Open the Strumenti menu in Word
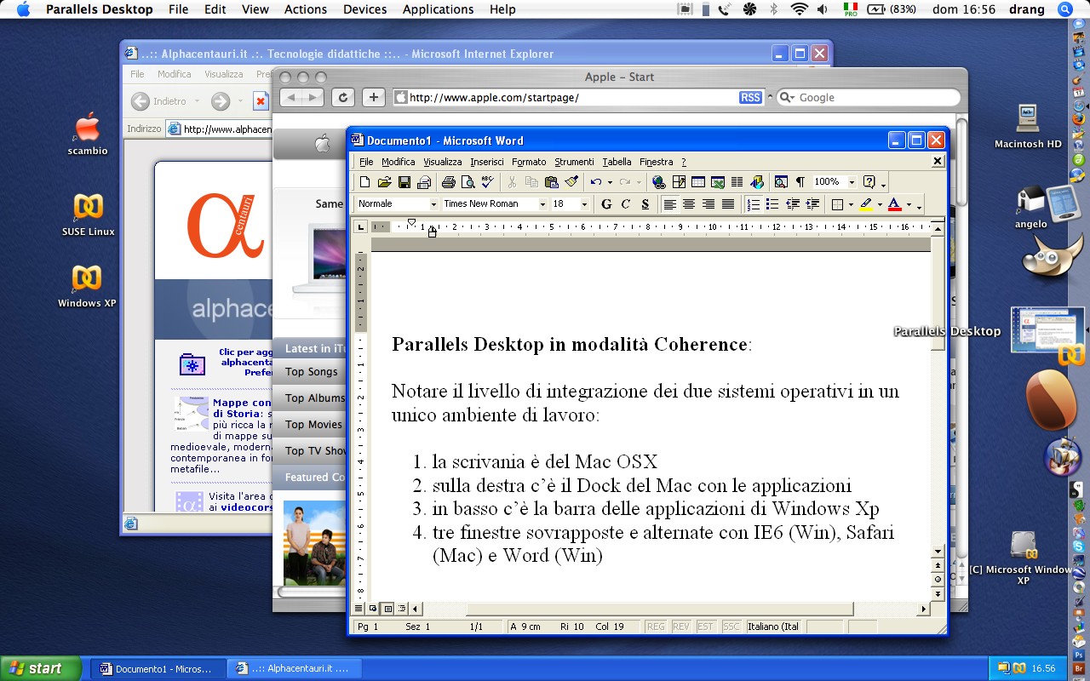Viewport: 1090px width, 681px height. point(575,162)
